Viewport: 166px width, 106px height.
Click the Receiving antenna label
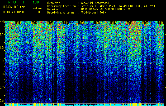coord(61,12)
